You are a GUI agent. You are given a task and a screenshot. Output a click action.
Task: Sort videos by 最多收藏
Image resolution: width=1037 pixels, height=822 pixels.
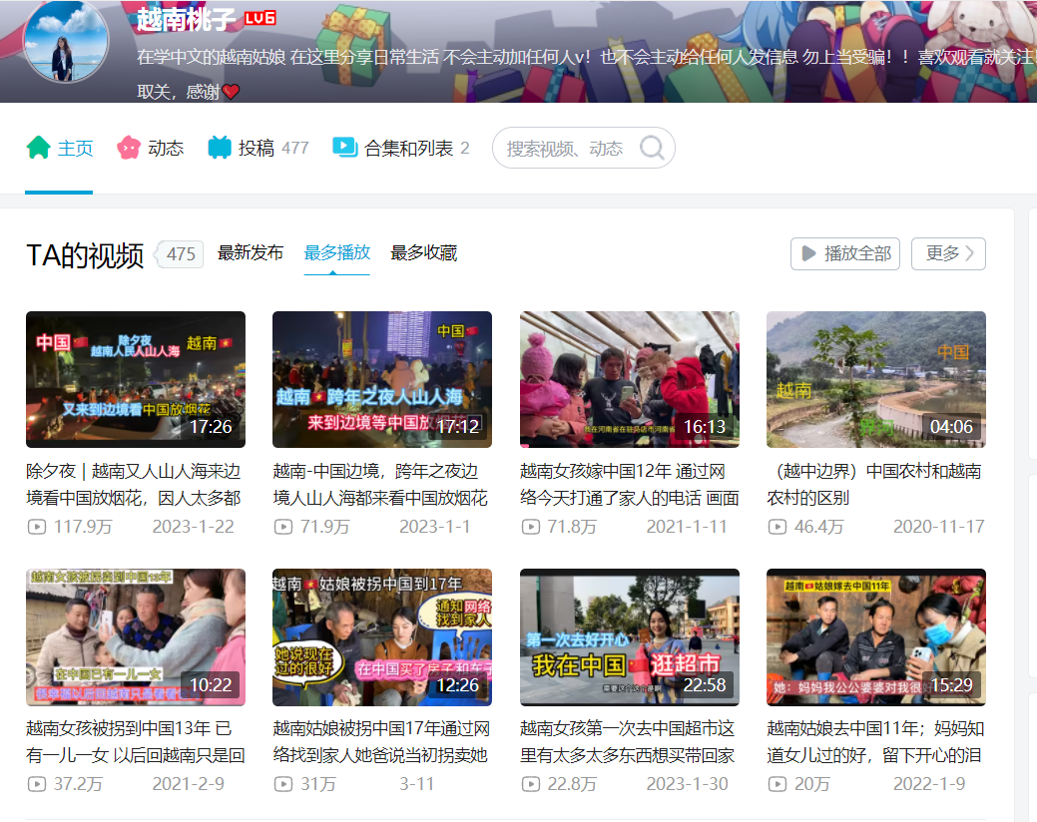pyautogui.click(x=423, y=252)
